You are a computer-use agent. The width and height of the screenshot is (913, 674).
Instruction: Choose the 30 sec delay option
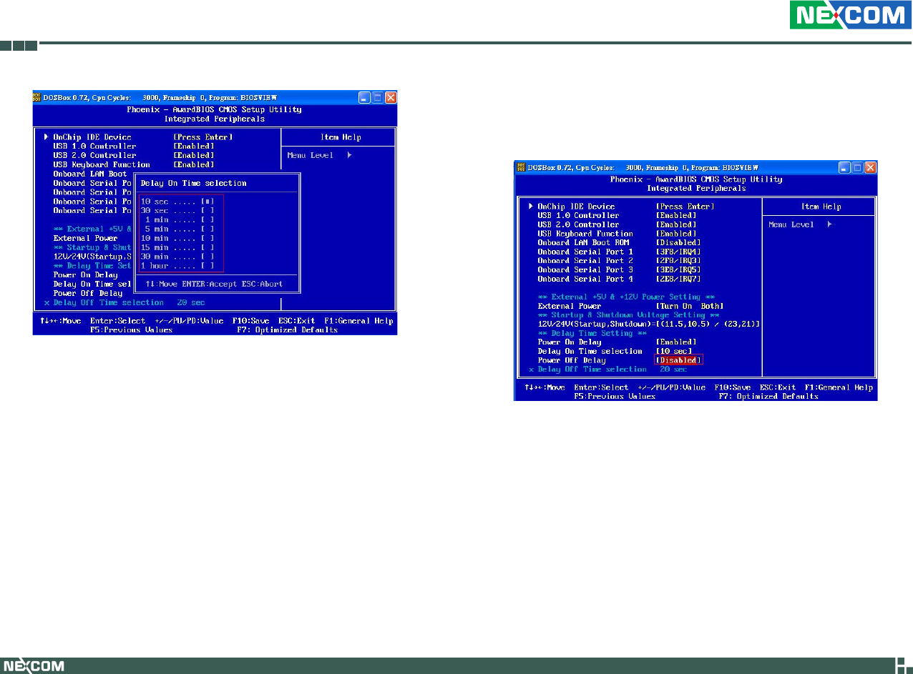(177, 211)
